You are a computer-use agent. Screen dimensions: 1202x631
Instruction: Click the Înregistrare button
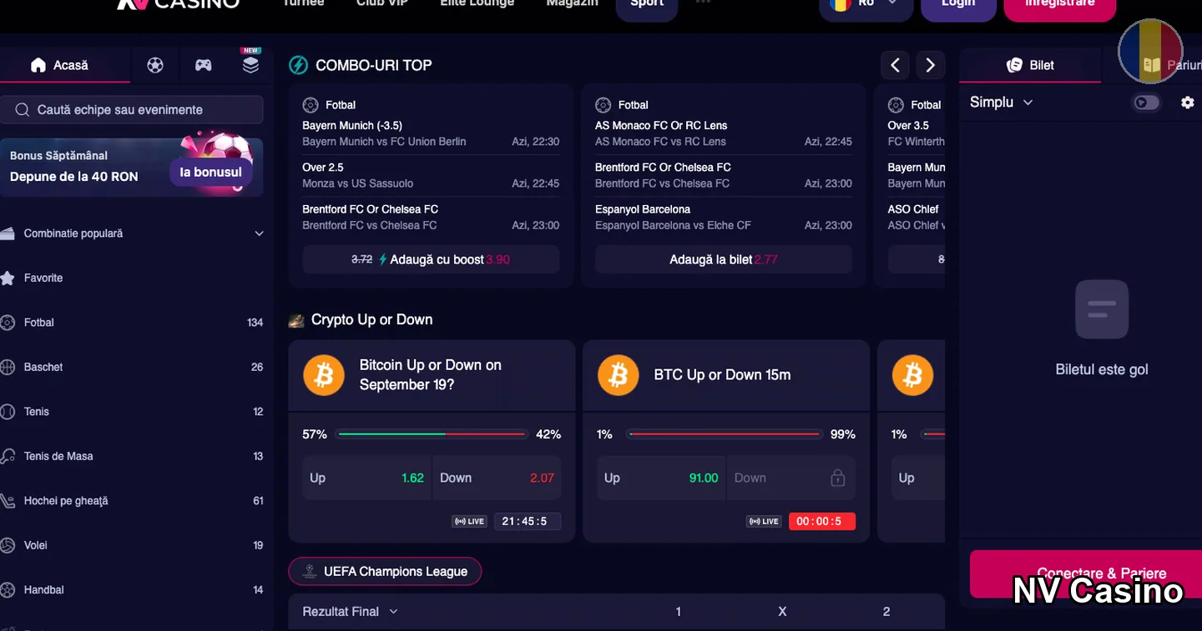point(1060,5)
